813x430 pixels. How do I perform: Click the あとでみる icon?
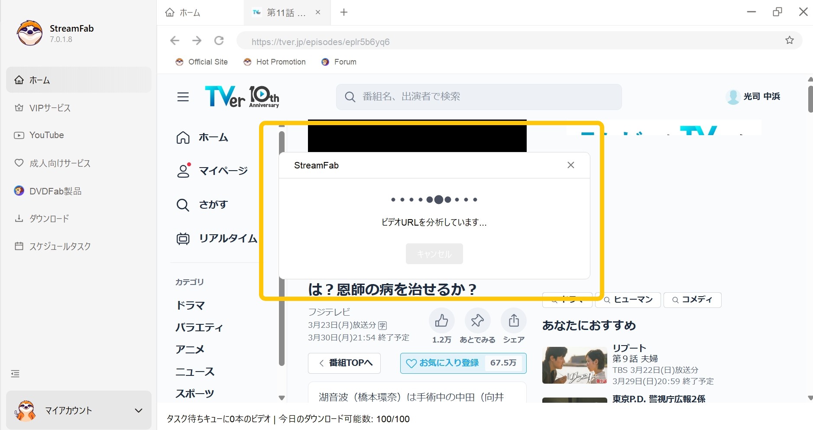[477, 320]
